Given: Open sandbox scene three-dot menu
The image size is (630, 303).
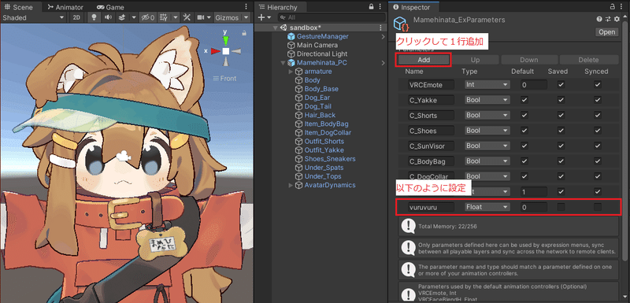Looking at the screenshot, I should coord(380,28).
